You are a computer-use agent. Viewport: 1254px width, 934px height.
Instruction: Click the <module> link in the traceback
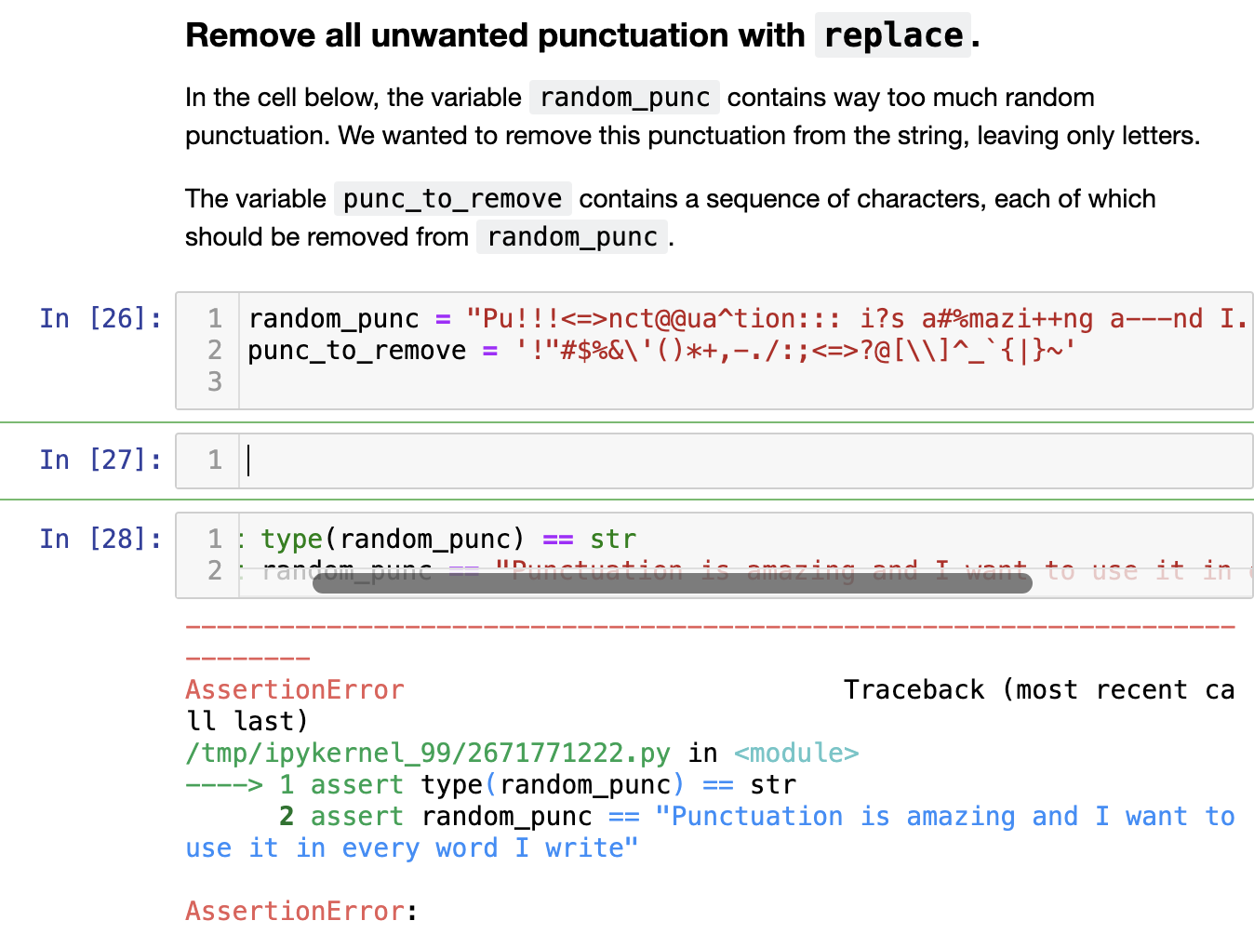pyautogui.click(x=796, y=753)
